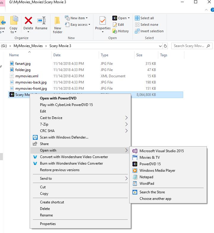Click Wondershare icon next to Burn
This screenshot has width=214, height=233.
tap(35, 163)
